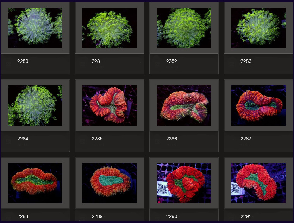Click the file name 2281
This screenshot has height=223, width=294.
(x=96, y=61)
